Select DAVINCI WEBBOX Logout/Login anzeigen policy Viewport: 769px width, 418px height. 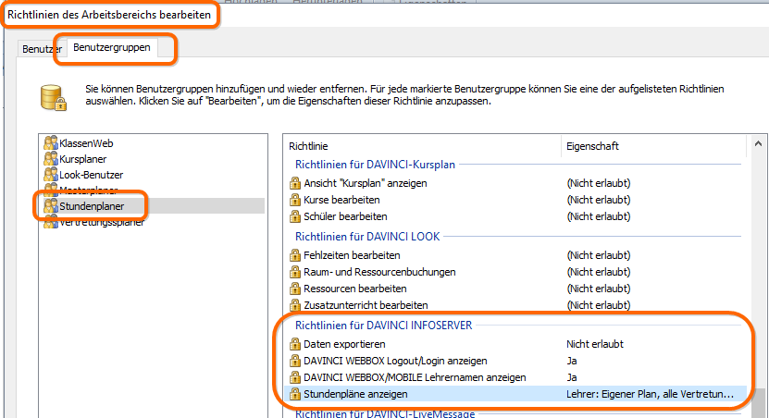pyautogui.click(x=515, y=362)
